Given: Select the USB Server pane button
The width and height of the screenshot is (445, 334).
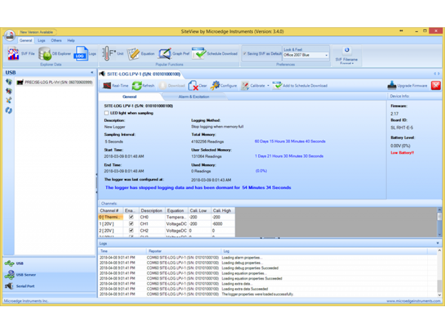Looking at the screenshot, I should pyautogui.click(x=50, y=274).
